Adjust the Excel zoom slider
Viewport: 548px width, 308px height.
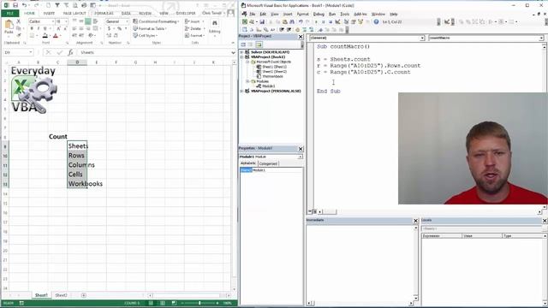200,303
